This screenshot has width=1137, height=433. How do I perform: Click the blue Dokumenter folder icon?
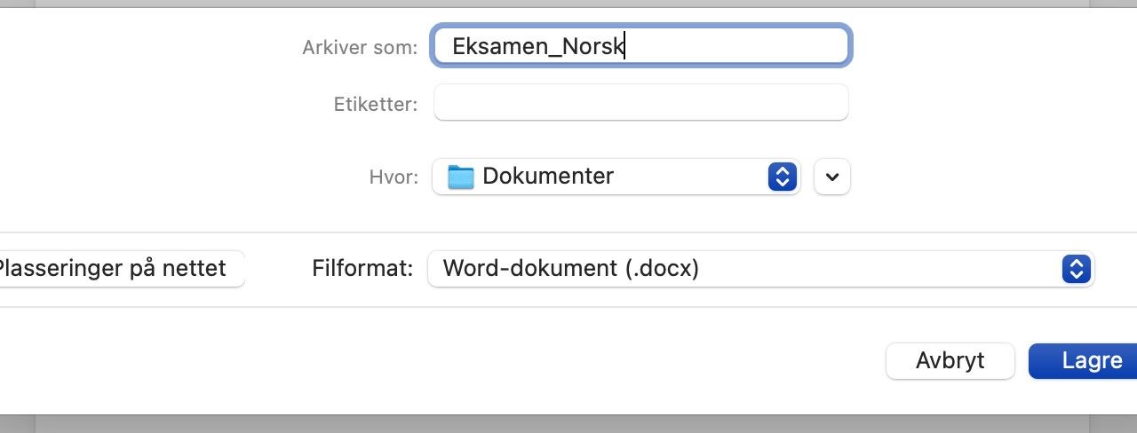pos(460,177)
